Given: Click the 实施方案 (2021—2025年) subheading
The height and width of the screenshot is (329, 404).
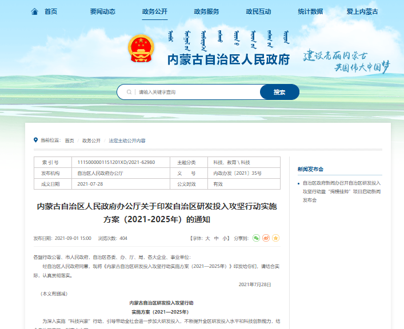Looking at the screenshot, I should coord(160,312).
